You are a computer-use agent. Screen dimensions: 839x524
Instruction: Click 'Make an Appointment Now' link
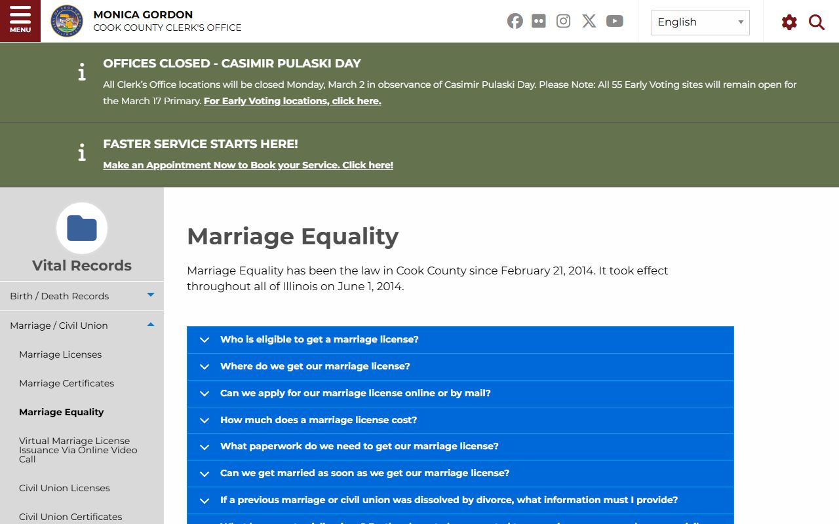click(x=248, y=165)
